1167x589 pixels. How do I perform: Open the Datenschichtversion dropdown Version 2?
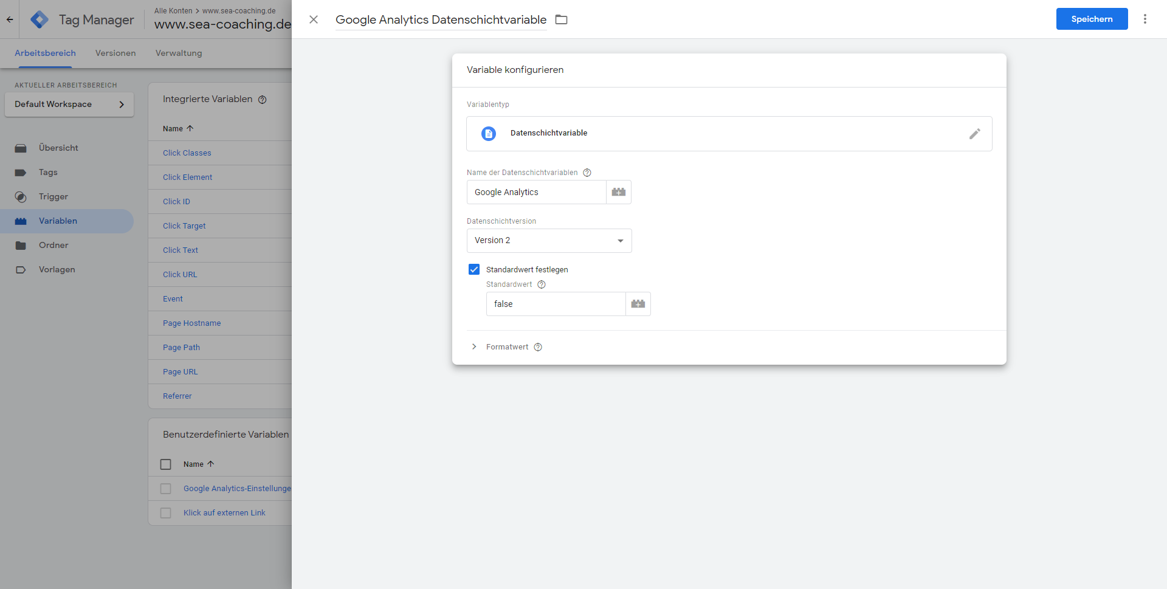tap(549, 241)
